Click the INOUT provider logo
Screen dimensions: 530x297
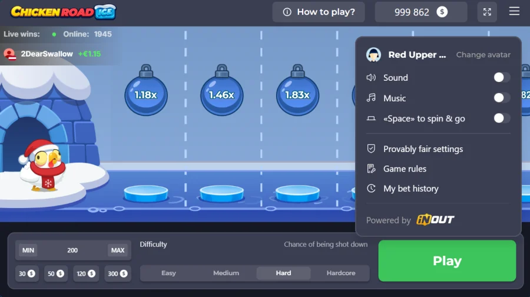435,220
